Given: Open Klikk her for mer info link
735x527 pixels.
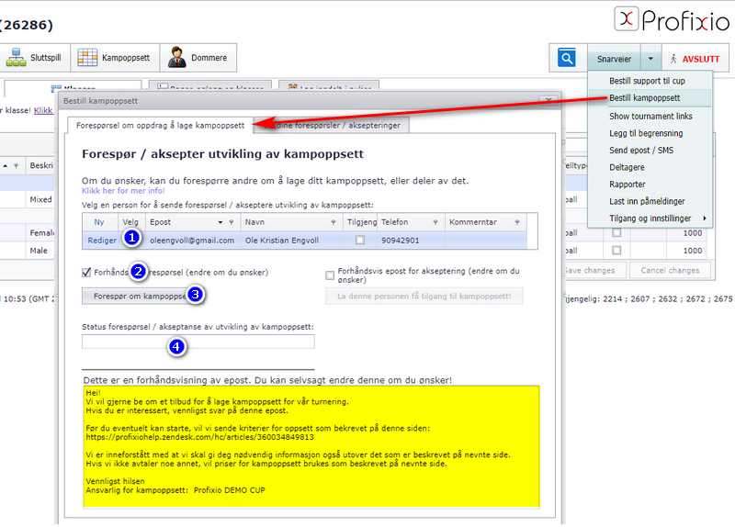Looking at the screenshot, I should (x=123, y=191).
